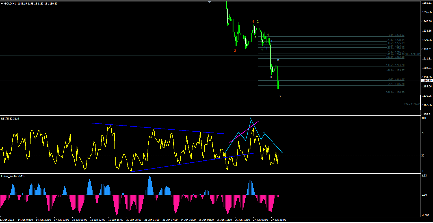Select the Fibonacci label '224 - 1166.65'
The width and height of the screenshot is (433, 223).
(x=412, y=104)
